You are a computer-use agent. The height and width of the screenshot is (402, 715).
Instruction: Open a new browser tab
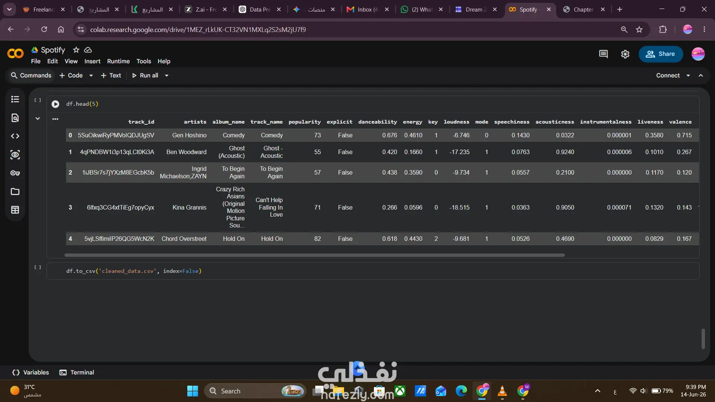click(620, 10)
